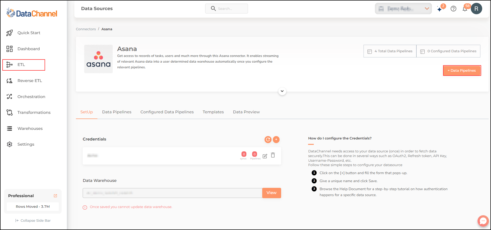Add a new credential with plus icon
The height and width of the screenshot is (230, 491).
(276, 139)
